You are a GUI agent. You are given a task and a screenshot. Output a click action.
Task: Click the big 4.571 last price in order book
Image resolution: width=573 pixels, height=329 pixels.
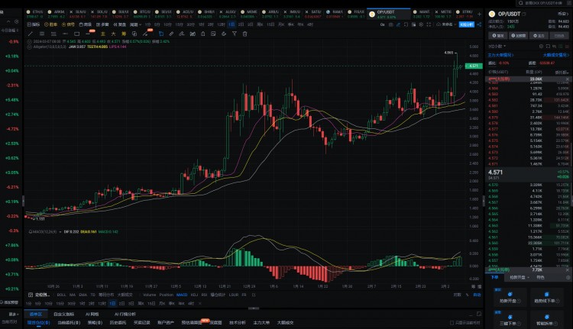(495, 173)
